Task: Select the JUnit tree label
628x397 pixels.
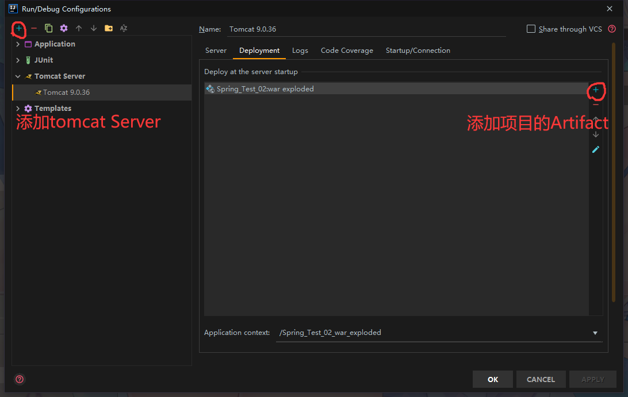Action: point(44,60)
